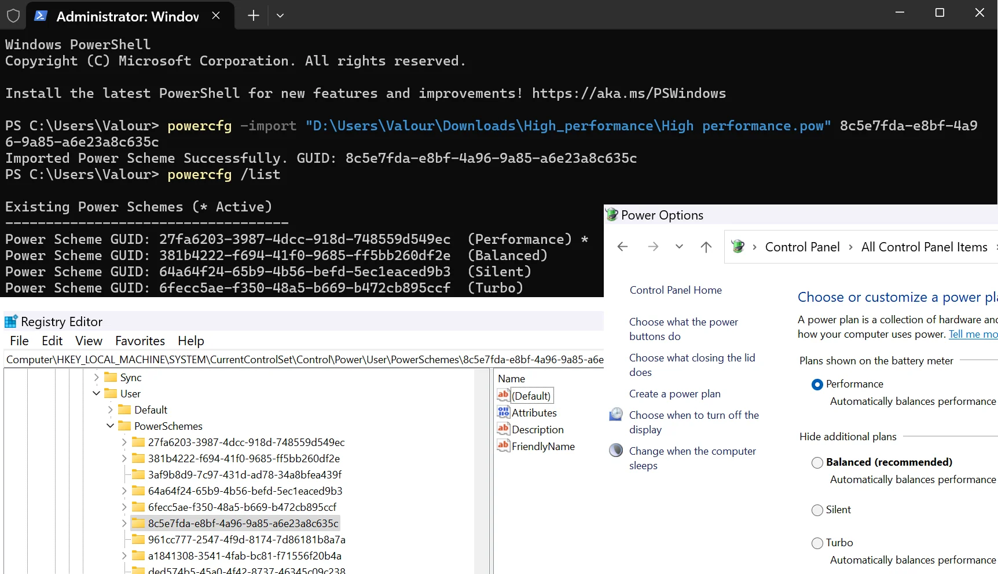This screenshot has width=998, height=574.
Task: Collapse the PowerSchemes registry key
Action: point(110,426)
